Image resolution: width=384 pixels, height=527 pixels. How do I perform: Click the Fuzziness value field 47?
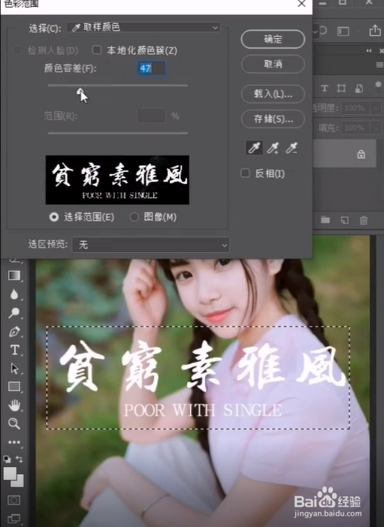coord(152,68)
